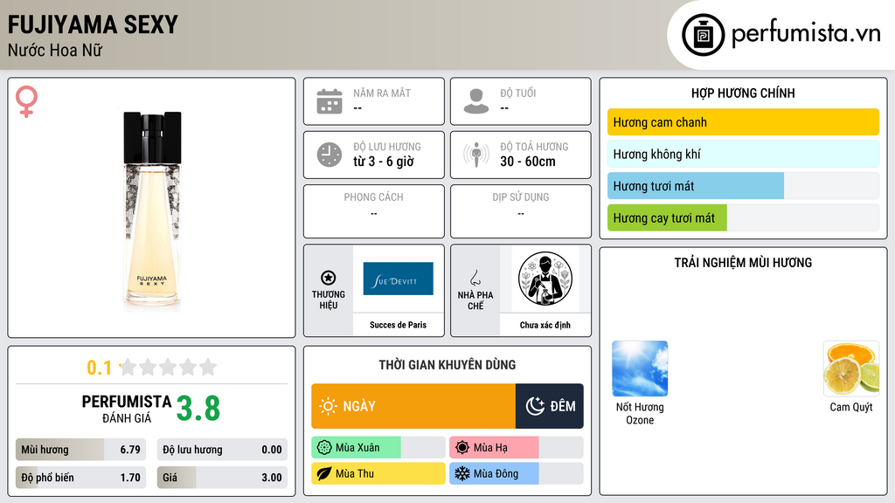The image size is (895, 503).
Task: Click the Nốt Hương Ozone sky thumbnail
Action: (640, 369)
